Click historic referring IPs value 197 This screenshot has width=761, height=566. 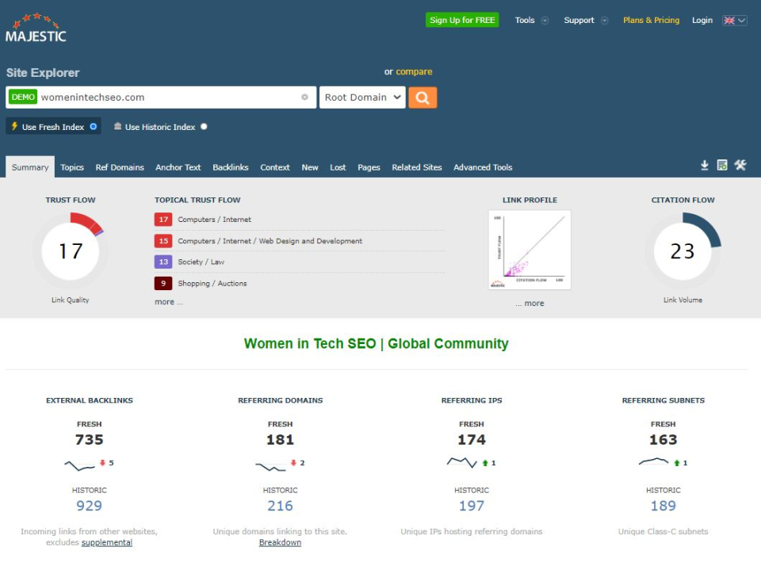click(x=471, y=505)
